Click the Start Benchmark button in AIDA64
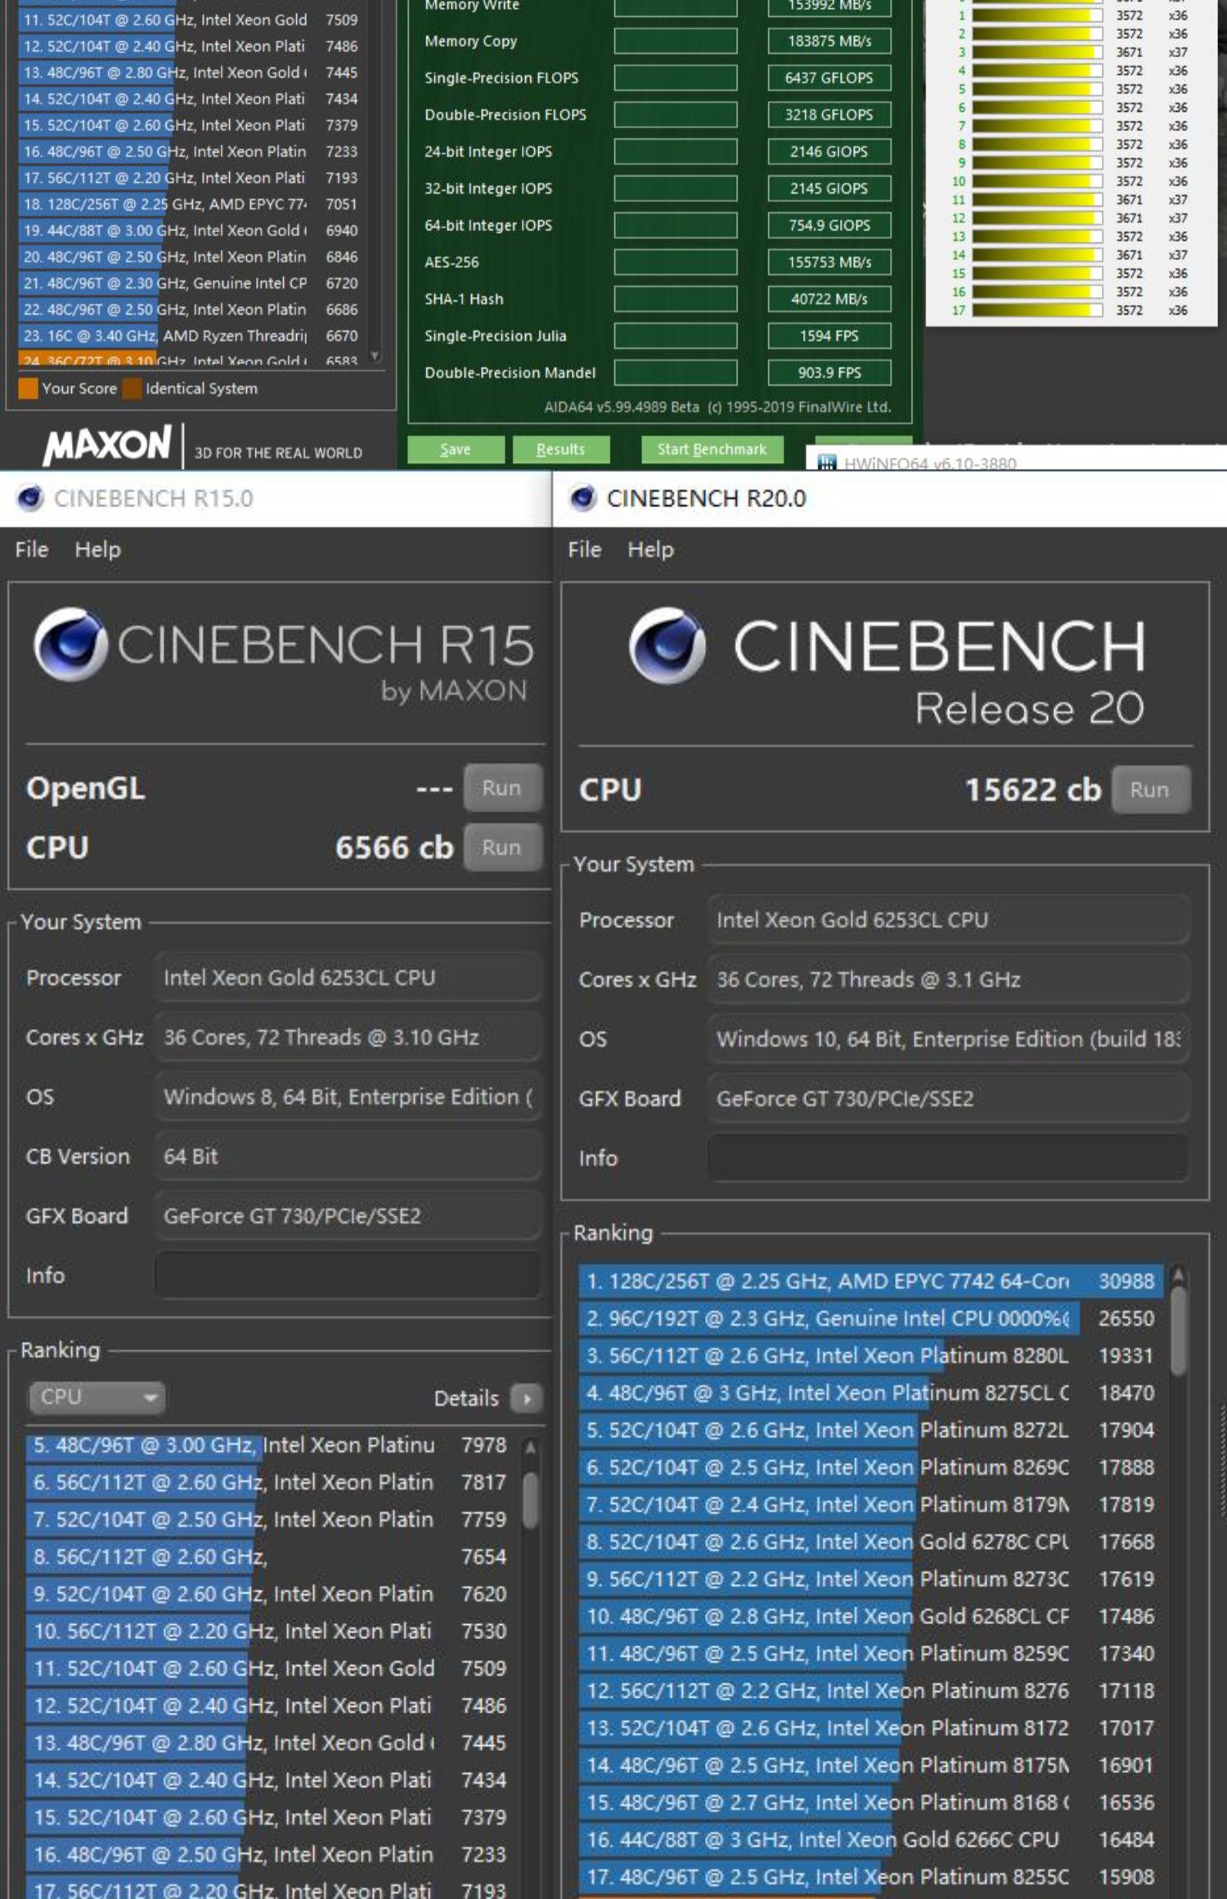 (x=712, y=449)
